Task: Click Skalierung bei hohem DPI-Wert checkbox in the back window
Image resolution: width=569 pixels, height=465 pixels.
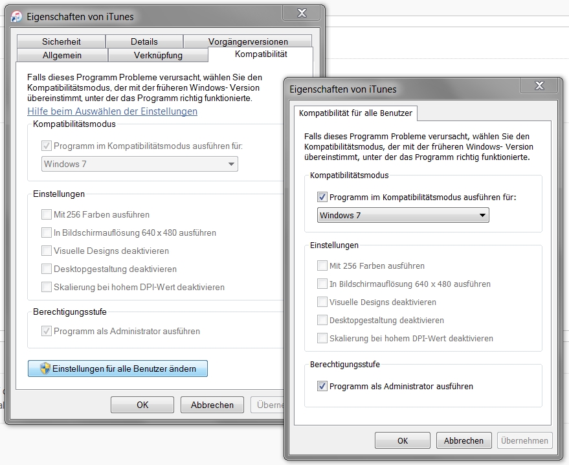Action: [47, 287]
